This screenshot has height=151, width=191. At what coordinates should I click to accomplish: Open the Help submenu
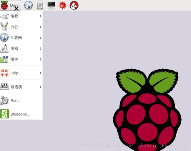(21, 73)
